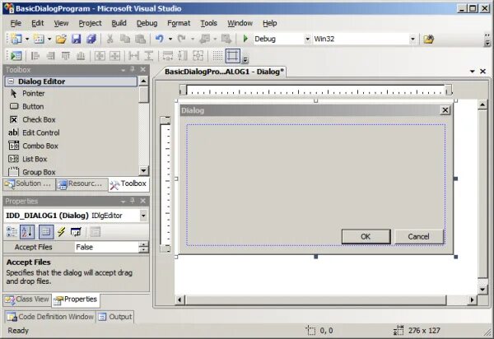Click the Center Horizontal icon

[x=114, y=56]
